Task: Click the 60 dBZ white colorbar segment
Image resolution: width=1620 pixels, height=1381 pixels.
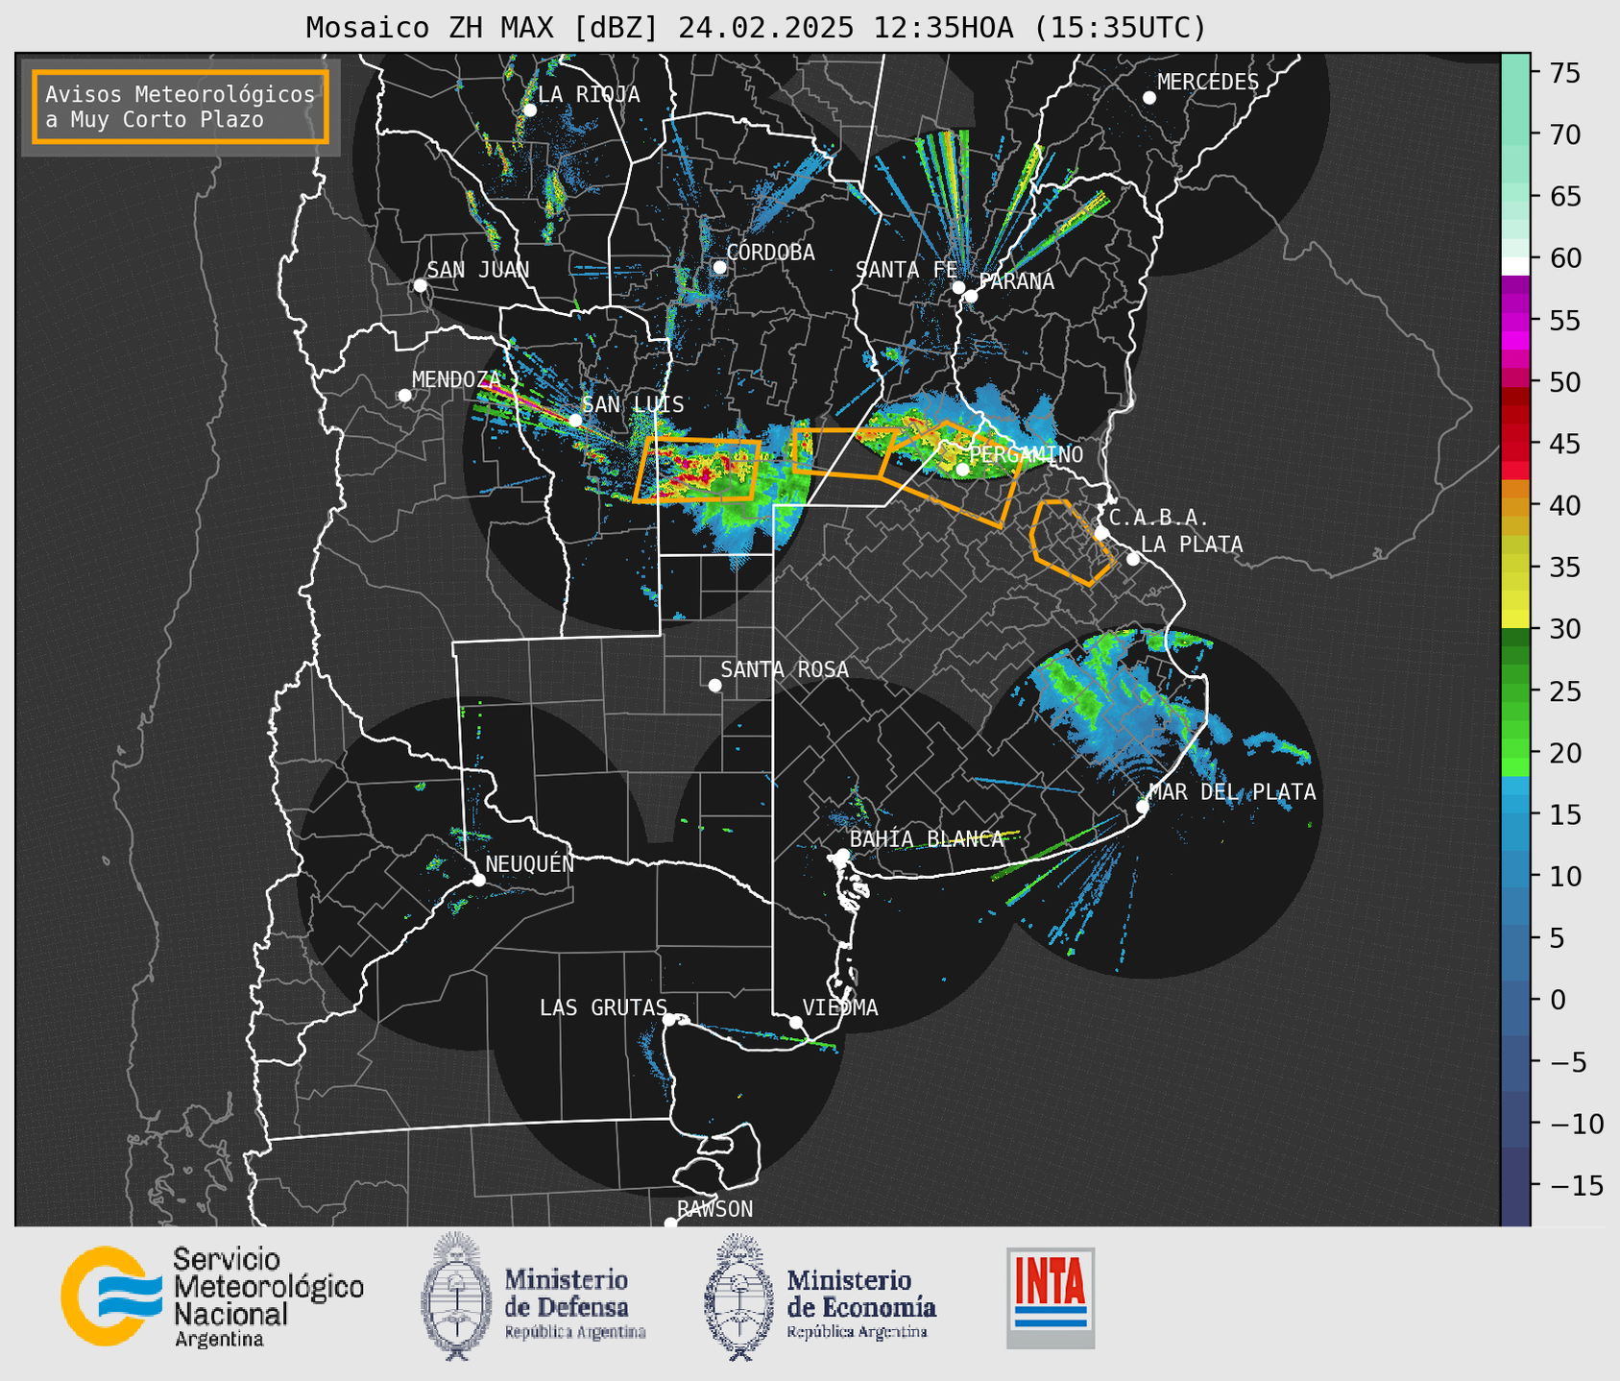Action: pyautogui.click(x=1515, y=266)
